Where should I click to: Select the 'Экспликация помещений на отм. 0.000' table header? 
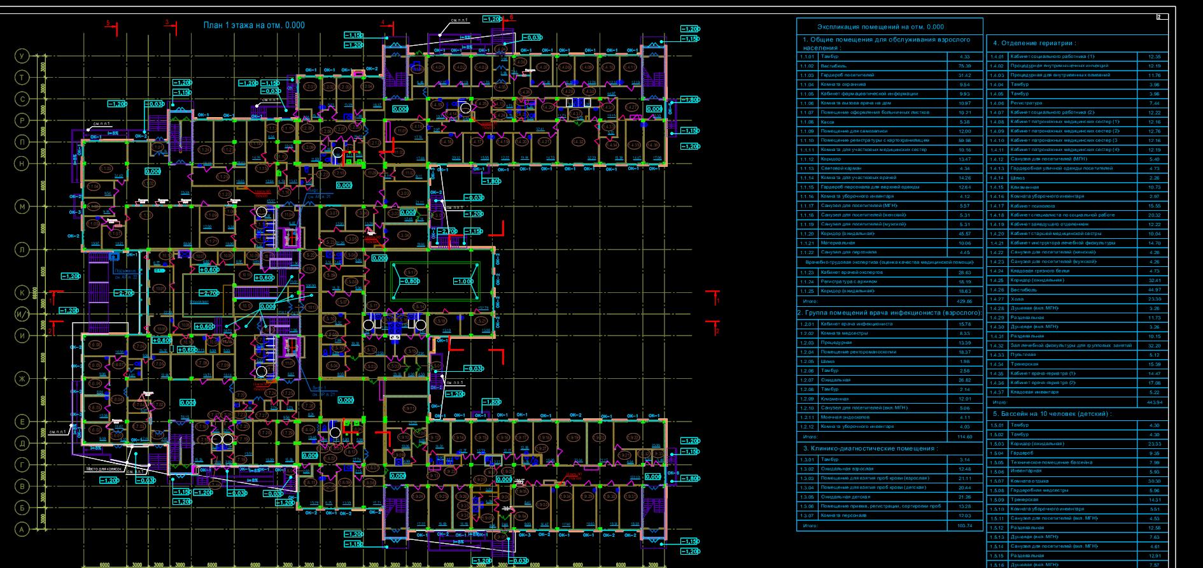coord(880,27)
